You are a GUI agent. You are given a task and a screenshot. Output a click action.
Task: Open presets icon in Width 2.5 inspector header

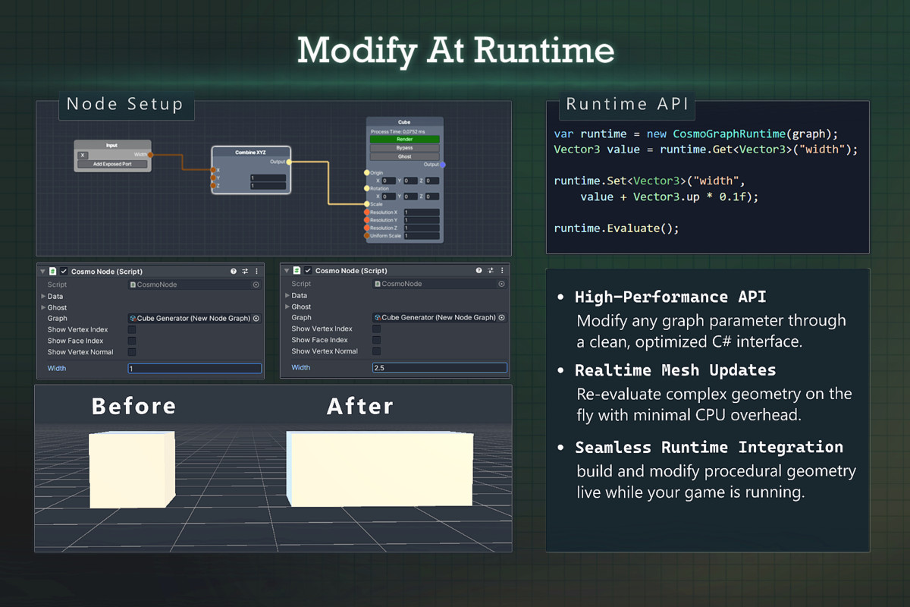coord(490,270)
